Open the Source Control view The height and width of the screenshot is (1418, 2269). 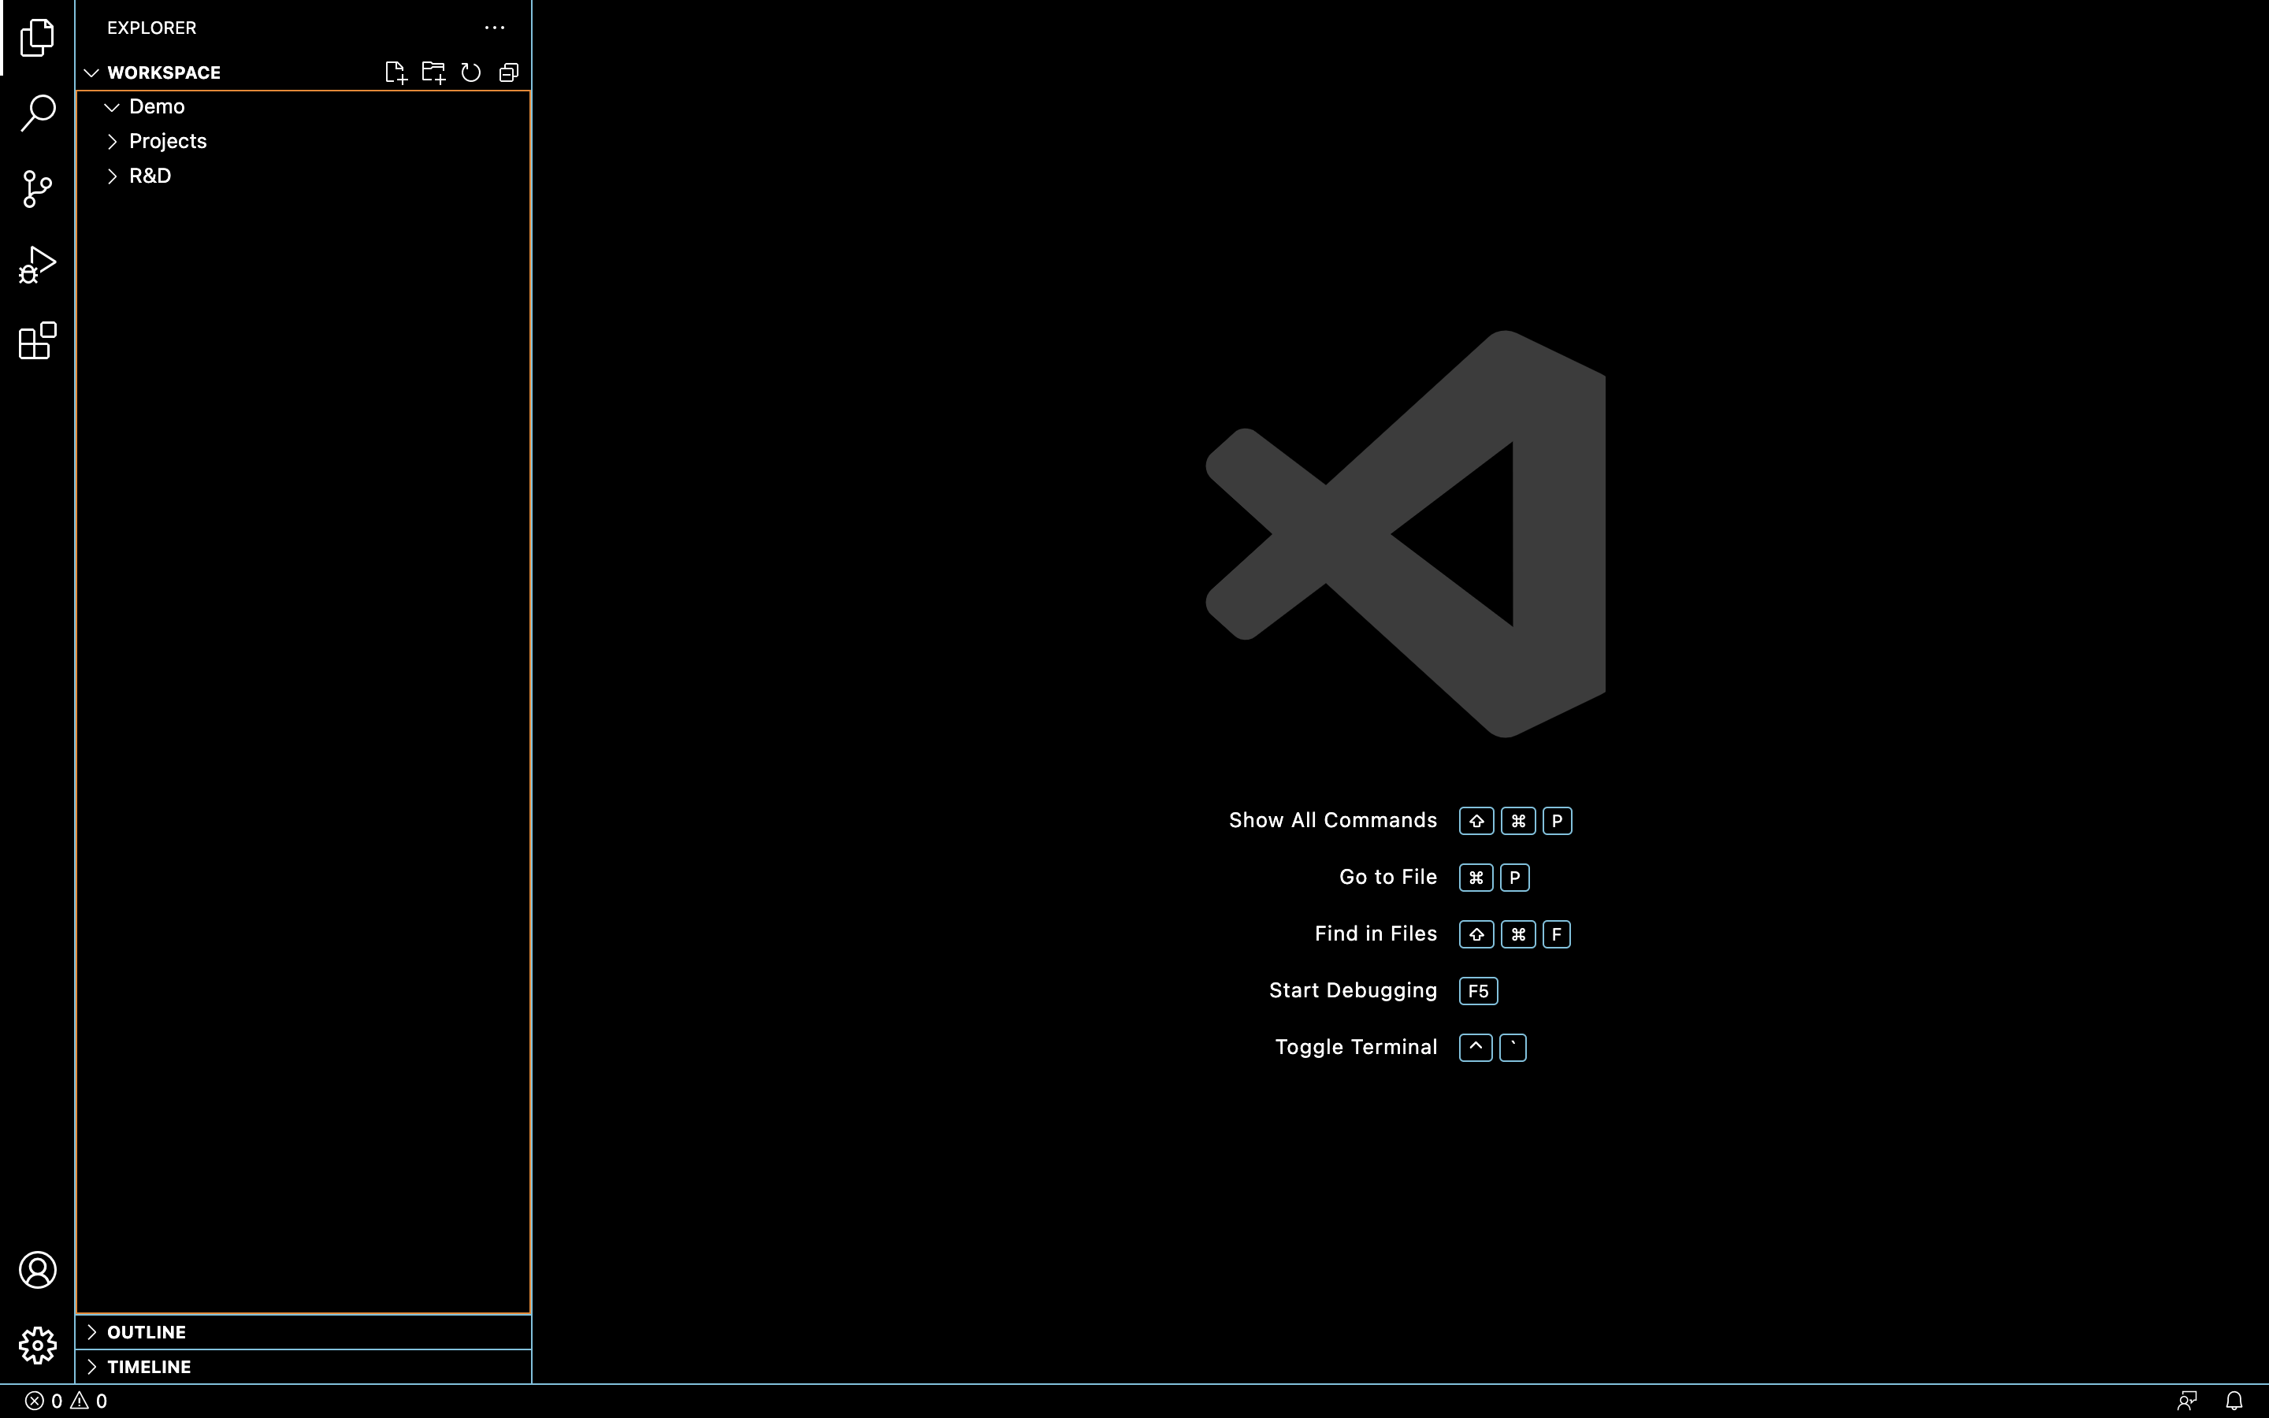(x=38, y=188)
